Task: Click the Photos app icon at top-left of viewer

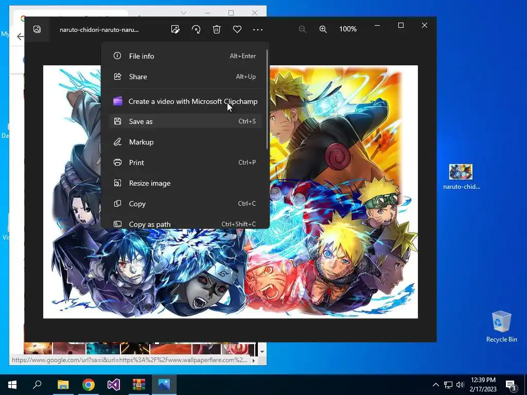Action: click(x=37, y=29)
